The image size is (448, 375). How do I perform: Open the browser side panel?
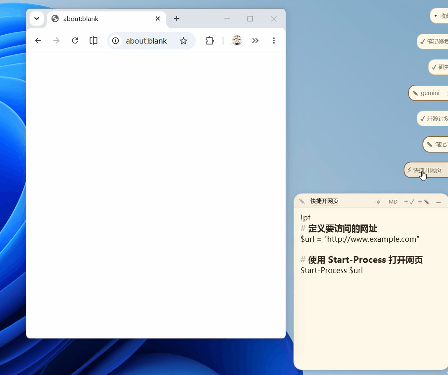[x=93, y=41]
